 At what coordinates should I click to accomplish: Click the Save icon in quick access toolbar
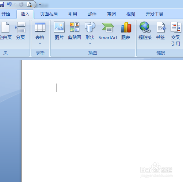click(2, 4)
